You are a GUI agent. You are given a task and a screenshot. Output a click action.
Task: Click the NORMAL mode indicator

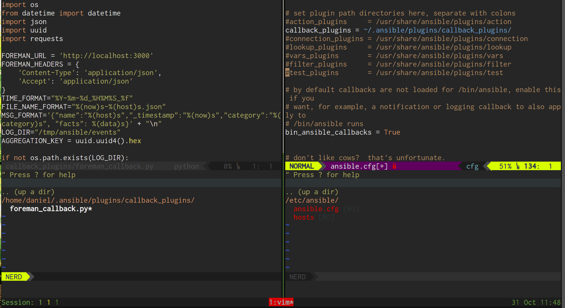point(301,166)
